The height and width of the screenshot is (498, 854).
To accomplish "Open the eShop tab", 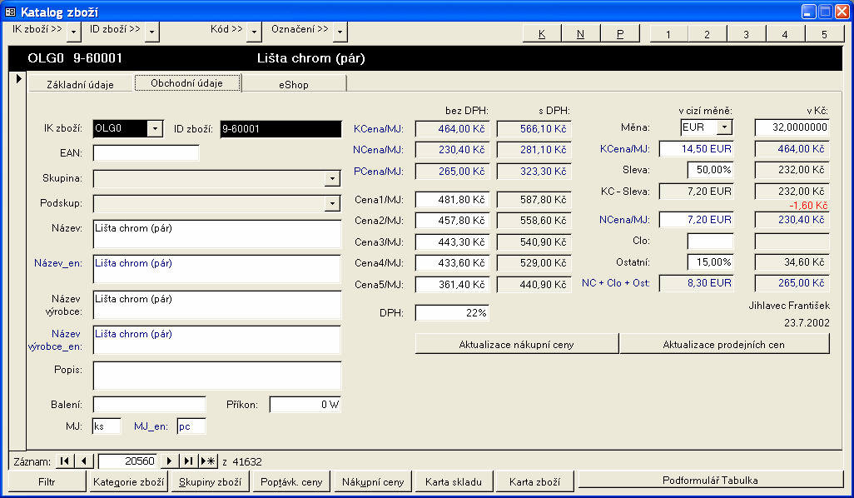I will coord(294,84).
